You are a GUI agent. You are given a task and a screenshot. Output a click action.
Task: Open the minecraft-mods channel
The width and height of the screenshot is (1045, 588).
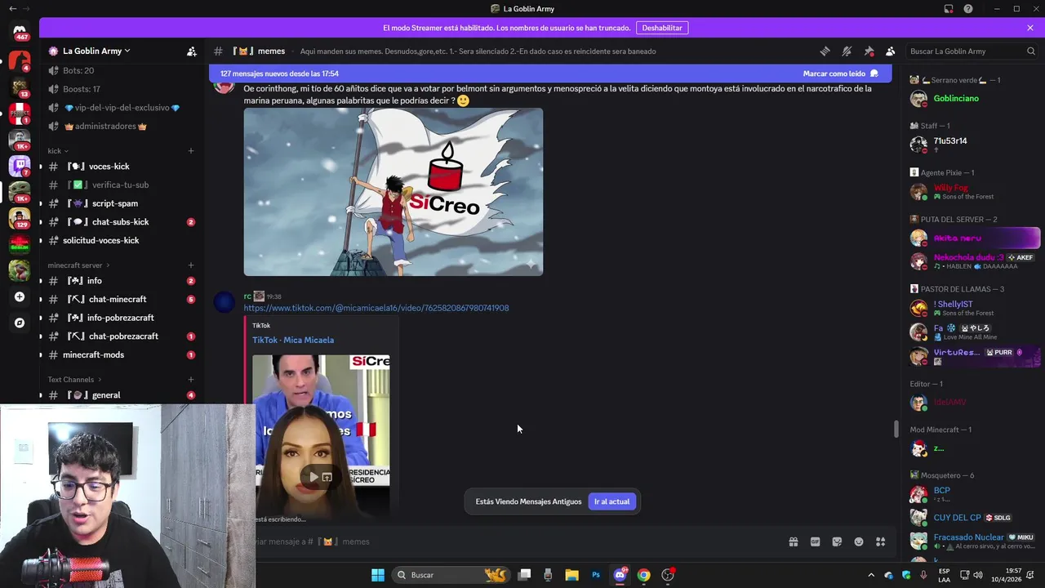click(121, 354)
